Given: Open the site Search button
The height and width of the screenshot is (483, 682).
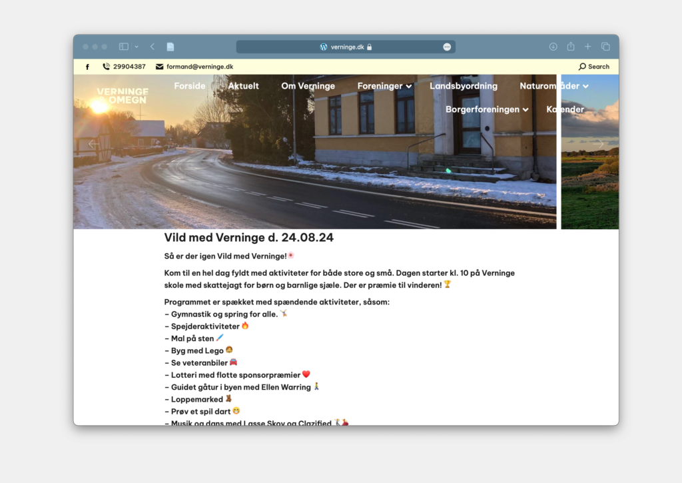Looking at the screenshot, I should point(594,67).
